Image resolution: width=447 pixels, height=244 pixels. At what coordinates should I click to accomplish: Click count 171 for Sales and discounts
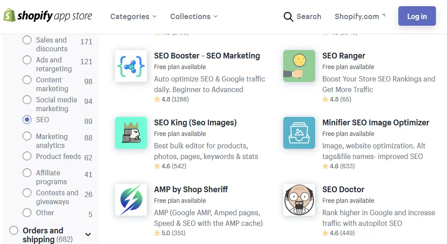86,42
